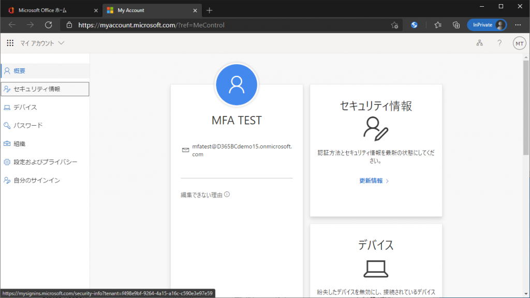The height and width of the screenshot is (298, 530).
Task: Click the 更新情報 link
Action: point(371,181)
